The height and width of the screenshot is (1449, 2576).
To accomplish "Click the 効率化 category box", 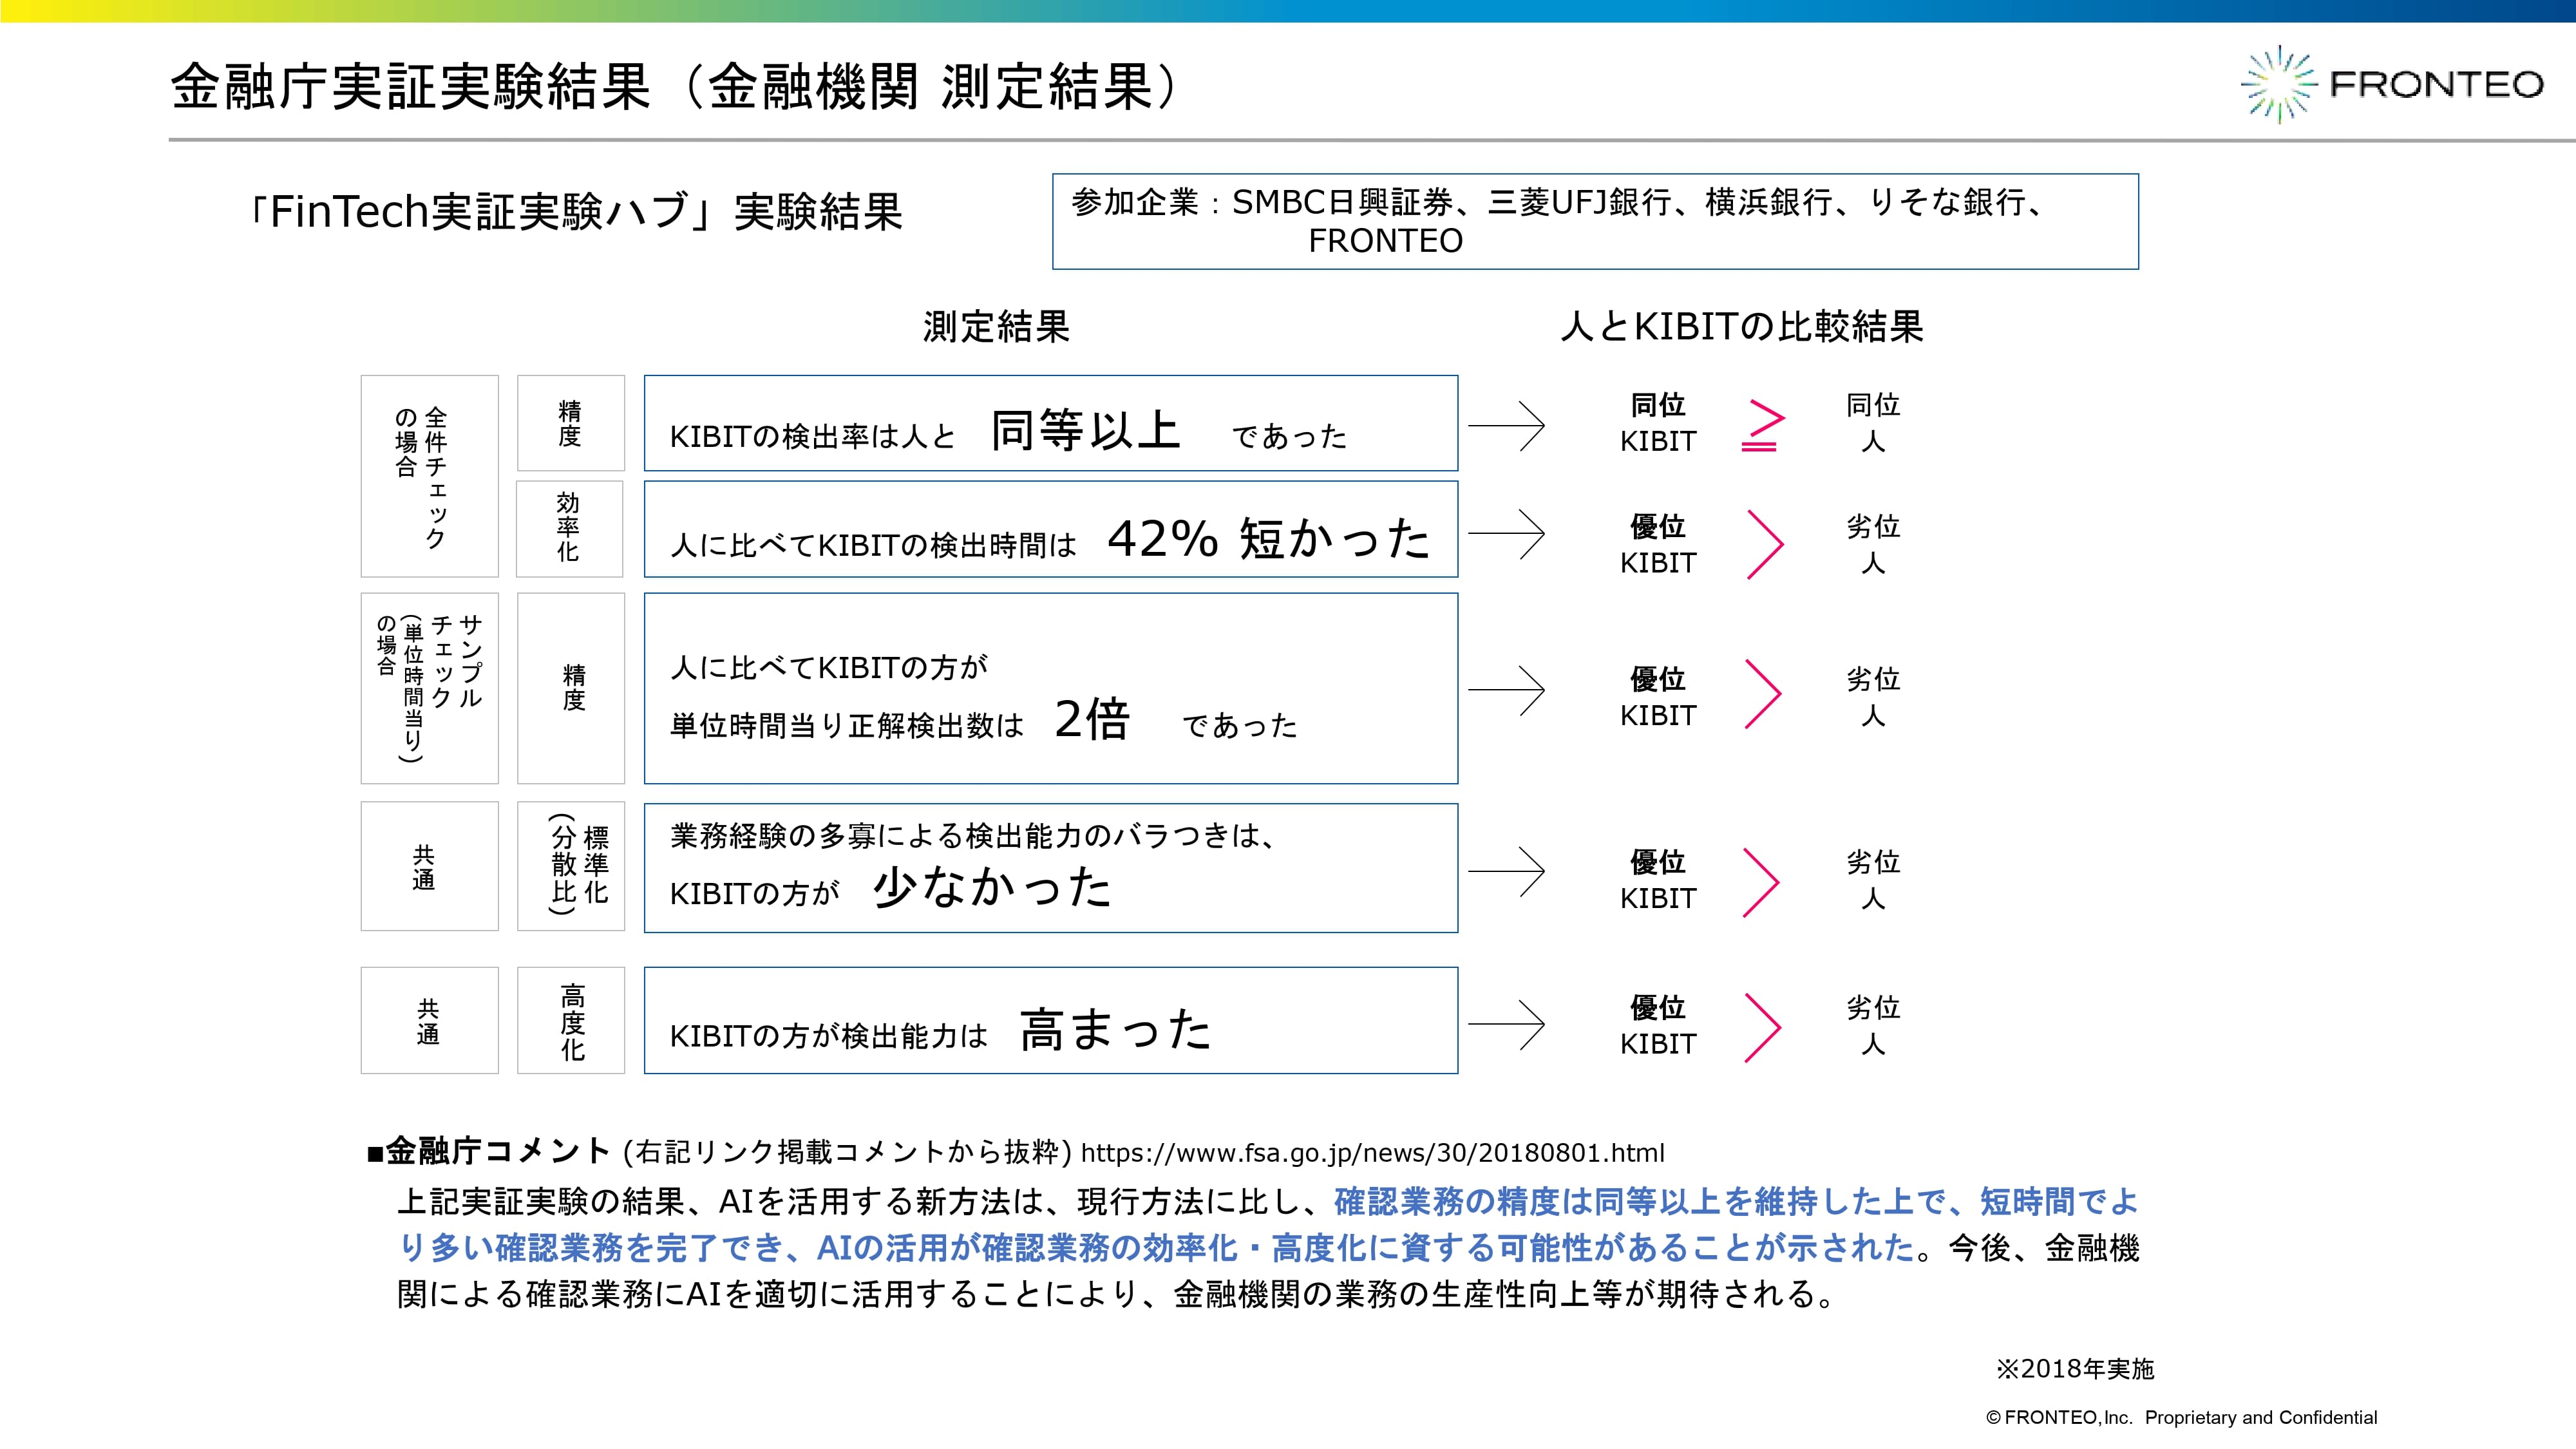I will pos(570,529).
